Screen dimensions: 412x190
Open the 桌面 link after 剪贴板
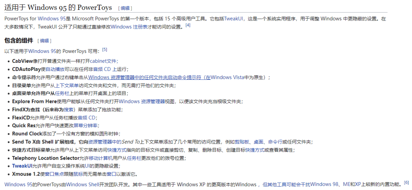pyautogui.click(x=259, y=142)
